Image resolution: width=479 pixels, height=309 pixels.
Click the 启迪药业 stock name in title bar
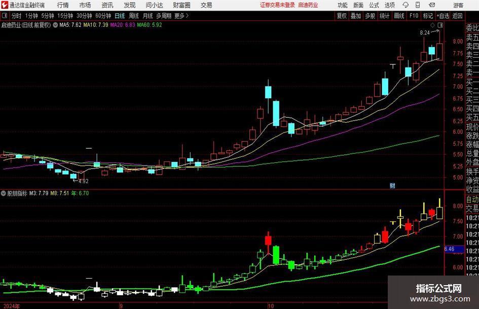point(308,5)
